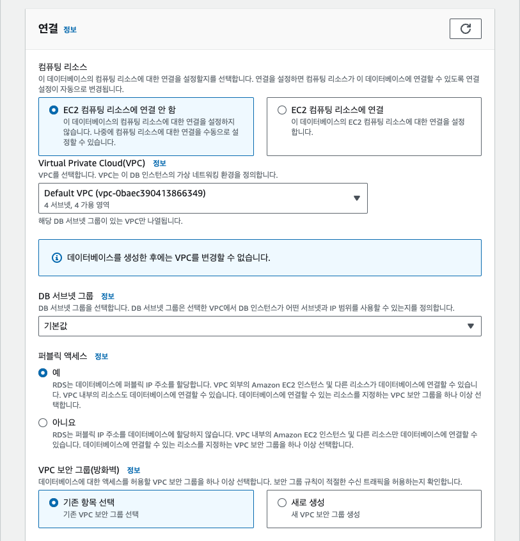Open 정보 link next to 퍼블릭 액세스
The width and height of the screenshot is (520, 541).
102,356
